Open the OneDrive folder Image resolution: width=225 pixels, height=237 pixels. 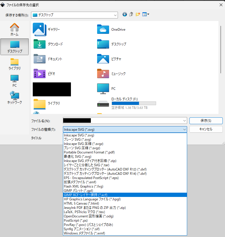[103, 29]
